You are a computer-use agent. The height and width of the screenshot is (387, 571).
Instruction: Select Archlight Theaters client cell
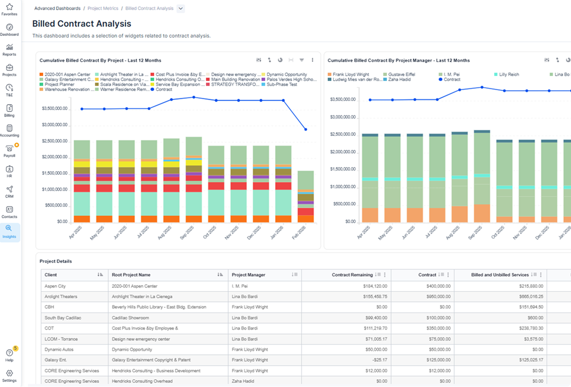(74, 296)
